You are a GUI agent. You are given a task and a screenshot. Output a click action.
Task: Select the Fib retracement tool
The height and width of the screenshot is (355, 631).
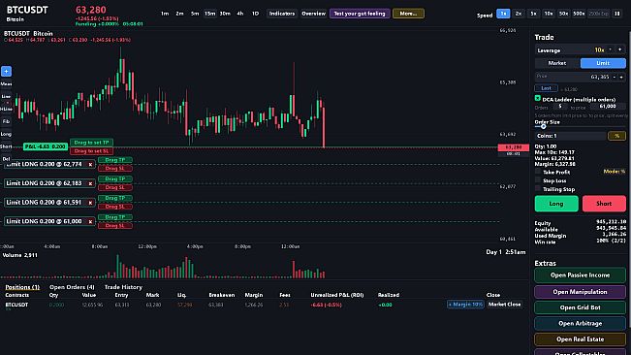tap(6, 121)
